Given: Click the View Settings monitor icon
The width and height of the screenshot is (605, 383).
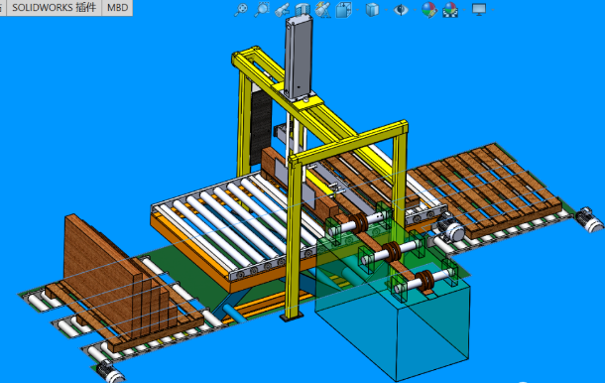Looking at the screenshot, I should 479,10.
